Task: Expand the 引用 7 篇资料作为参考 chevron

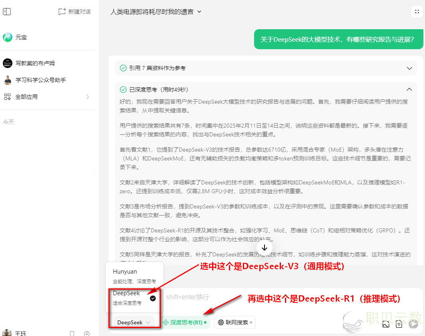Action: pos(409,68)
